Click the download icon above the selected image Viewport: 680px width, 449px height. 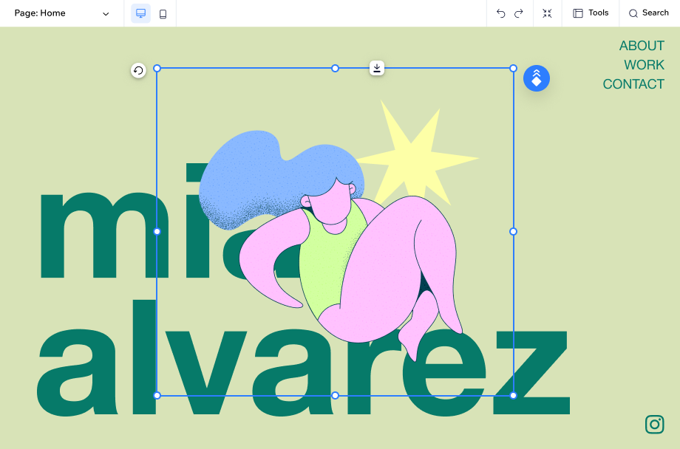(x=376, y=67)
